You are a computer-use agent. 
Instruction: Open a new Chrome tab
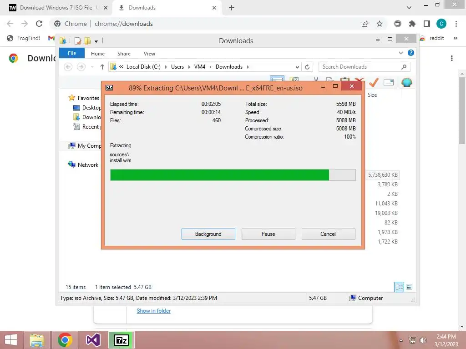tap(232, 8)
